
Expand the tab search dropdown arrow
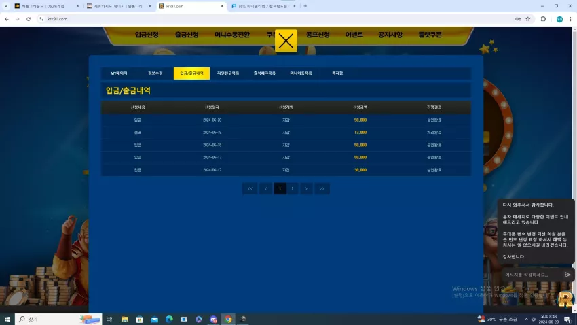click(6, 6)
